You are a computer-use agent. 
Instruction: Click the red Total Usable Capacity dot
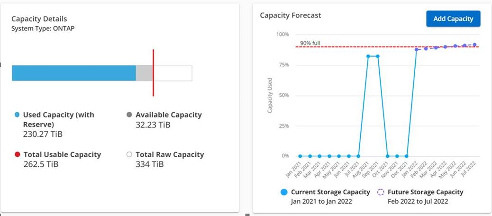point(17,154)
